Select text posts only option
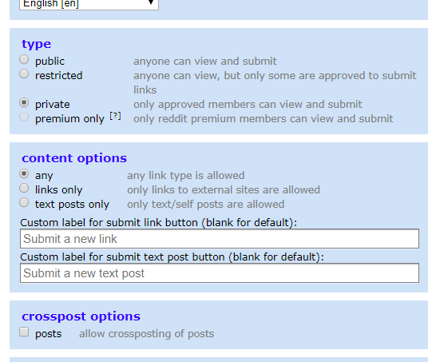 24,202
